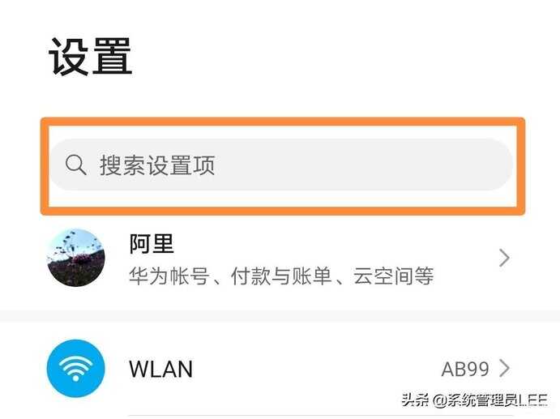The height and width of the screenshot is (419, 560).
Task: Click 华为帐号、付款与账单、云空间等 subtitle
Action: [281, 276]
